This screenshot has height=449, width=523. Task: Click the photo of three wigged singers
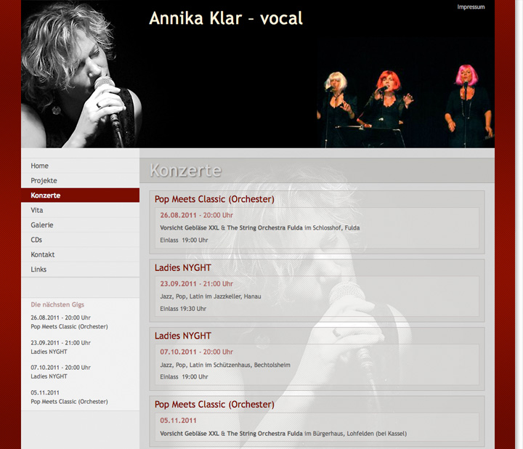tap(405, 106)
